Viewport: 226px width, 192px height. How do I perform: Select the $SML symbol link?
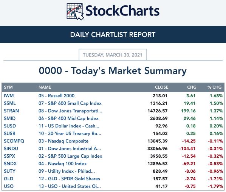10,103
